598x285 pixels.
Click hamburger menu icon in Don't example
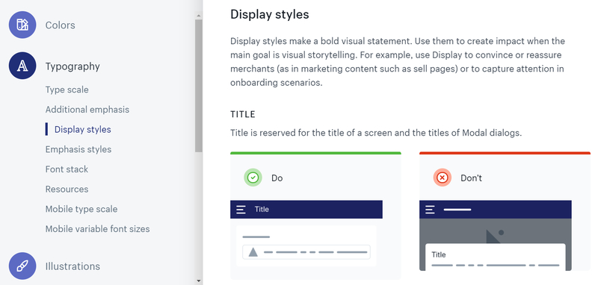tap(430, 210)
